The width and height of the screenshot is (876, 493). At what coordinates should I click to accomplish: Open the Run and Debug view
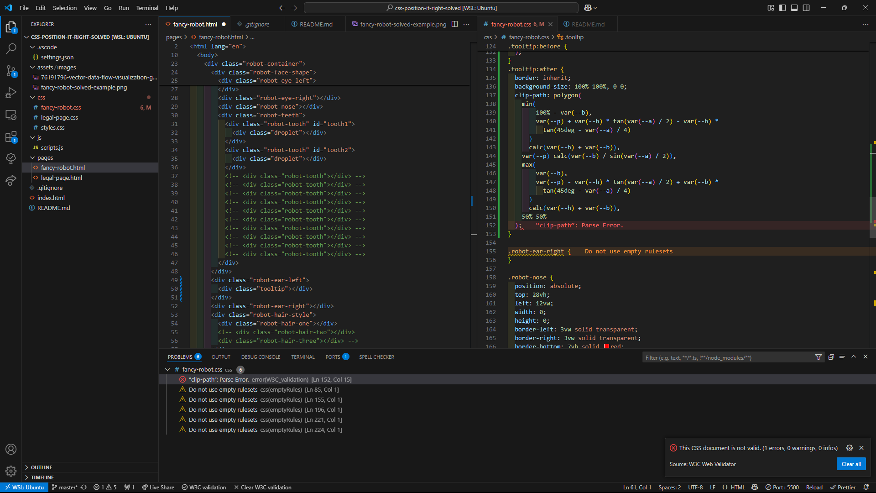11,93
